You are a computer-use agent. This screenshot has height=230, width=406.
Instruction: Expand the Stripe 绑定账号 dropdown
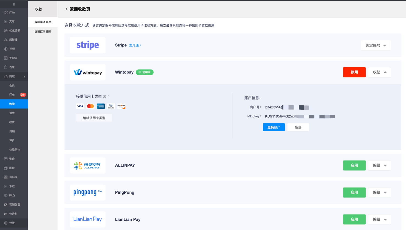pos(375,45)
